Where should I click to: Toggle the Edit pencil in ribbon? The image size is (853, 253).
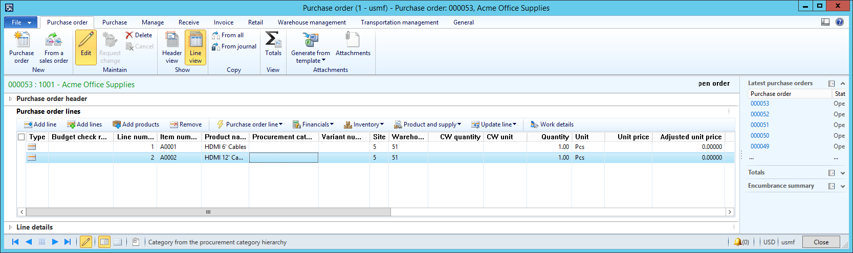[x=86, y=47]
